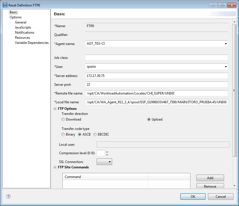Choose Binary transfer code type
This screenshot has height=206, width=239.
click(63, 134)
